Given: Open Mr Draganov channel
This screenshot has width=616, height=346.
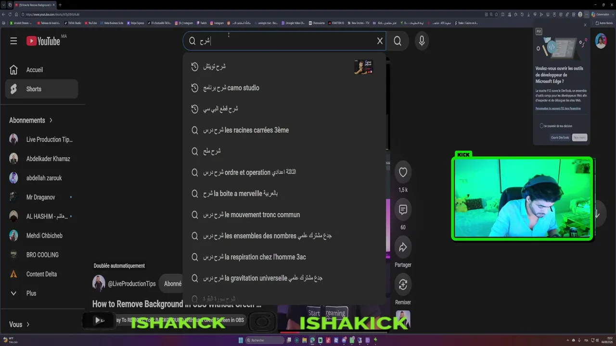Looking at the screenshot, I should 41,197.
